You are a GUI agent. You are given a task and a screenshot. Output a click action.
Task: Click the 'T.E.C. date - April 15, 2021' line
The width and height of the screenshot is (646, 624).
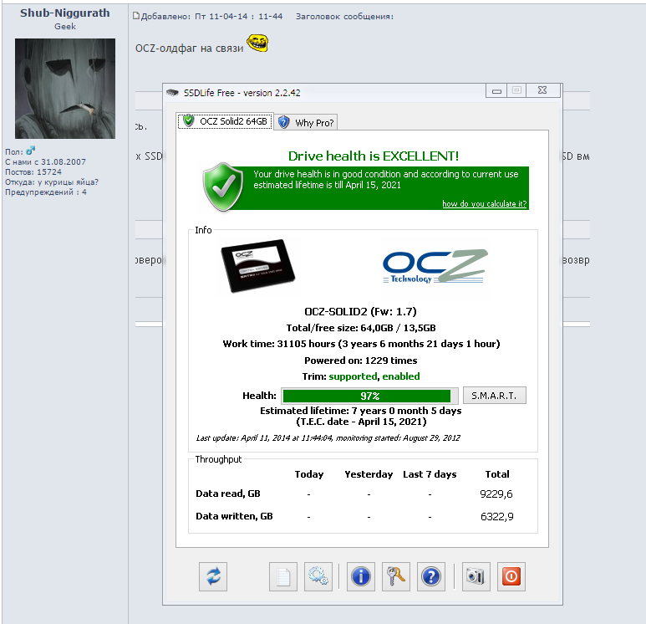(x=361, y=422)
